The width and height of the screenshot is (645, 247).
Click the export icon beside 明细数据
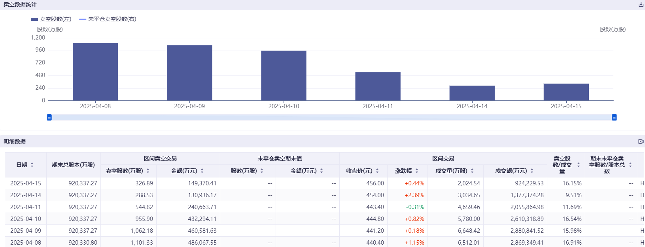click(x=641, y=141)
